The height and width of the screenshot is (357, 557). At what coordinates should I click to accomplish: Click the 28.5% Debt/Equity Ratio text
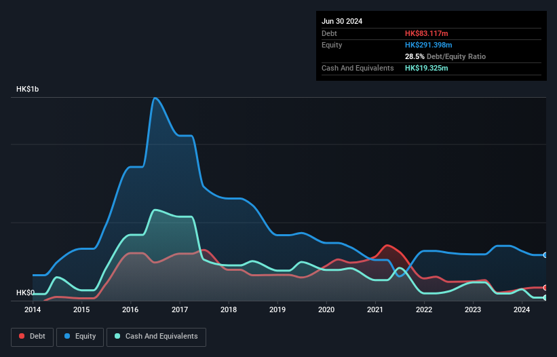pos(445,56)
